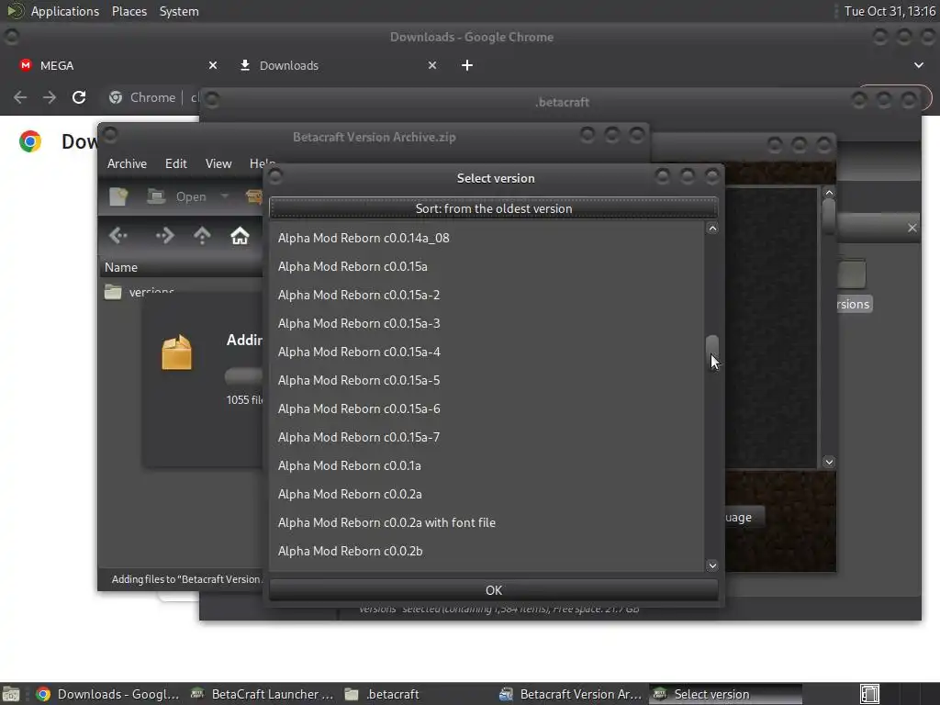The image size is (940, 705).
Task: Go up one folder in archive manager
Action: (202, 236)
